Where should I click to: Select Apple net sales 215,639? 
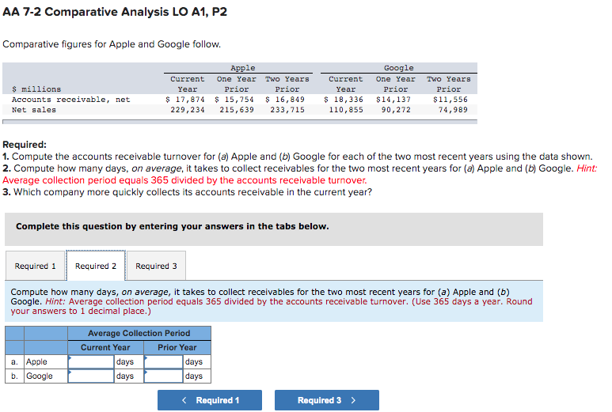237,110
